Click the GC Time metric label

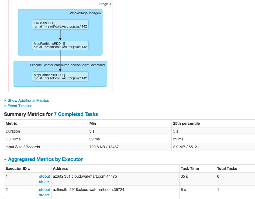pyautogui.click(x=13, y=139)
